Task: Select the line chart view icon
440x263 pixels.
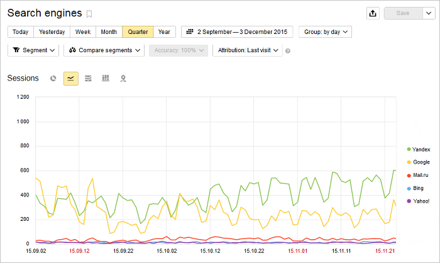Action: point(71,78)
